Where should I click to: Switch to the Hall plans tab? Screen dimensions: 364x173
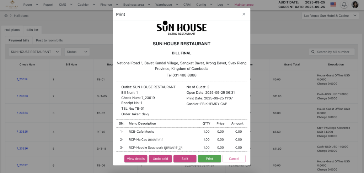point(12,30)
